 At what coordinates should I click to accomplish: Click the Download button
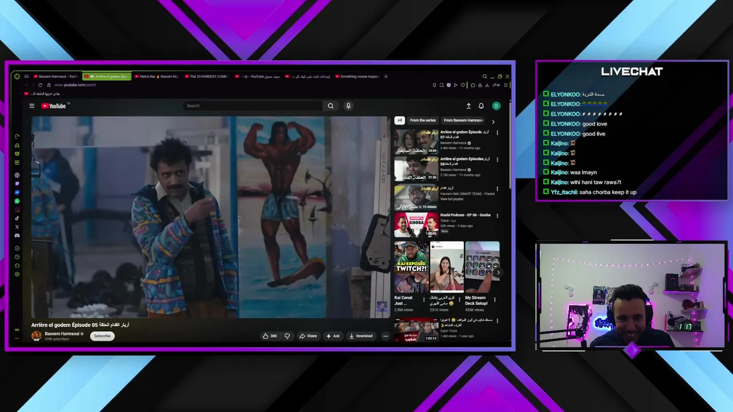[361, 336]
